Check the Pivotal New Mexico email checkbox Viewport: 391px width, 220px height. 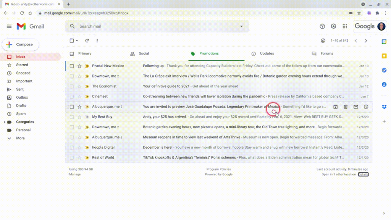pos(72,66)
